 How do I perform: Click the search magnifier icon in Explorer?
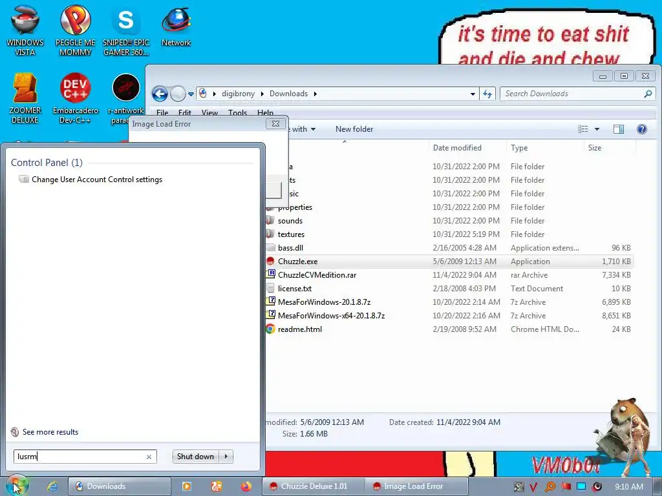click(648, 94)
